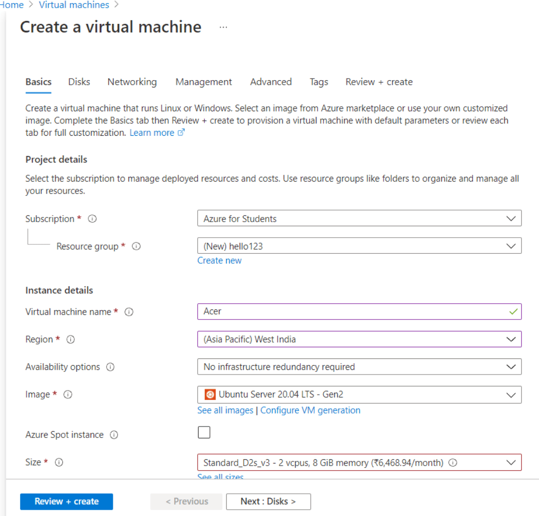Open the Management tab
The height and width of the screenshot is (516, 539).
click(x=204, y=82)
